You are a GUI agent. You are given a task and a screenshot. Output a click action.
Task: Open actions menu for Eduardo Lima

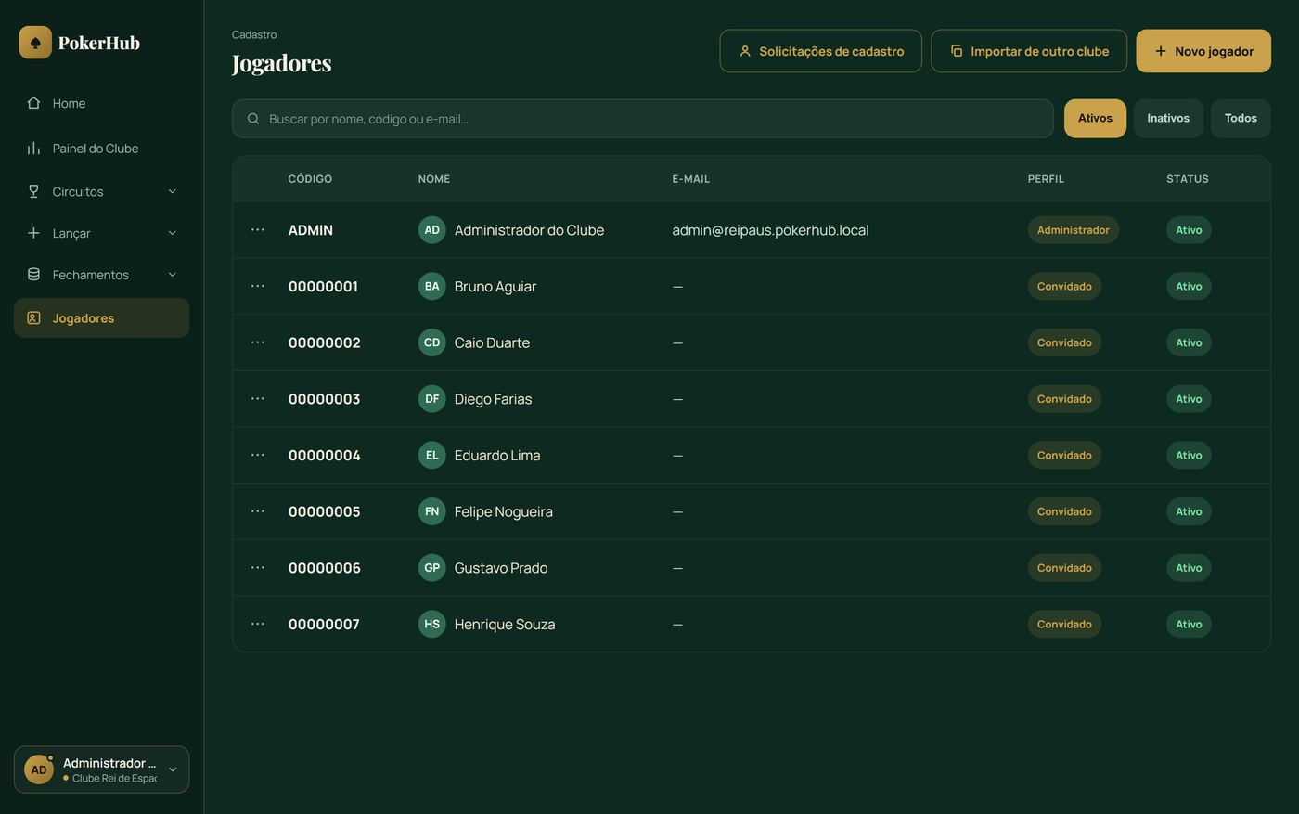point(258,455)
